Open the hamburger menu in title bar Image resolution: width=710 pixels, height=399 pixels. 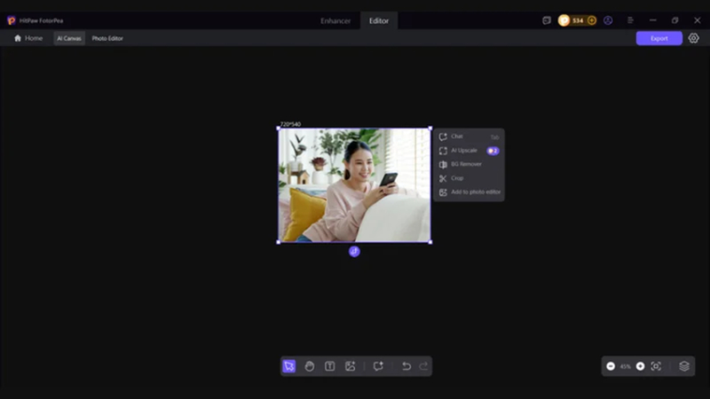click(630, 20)
